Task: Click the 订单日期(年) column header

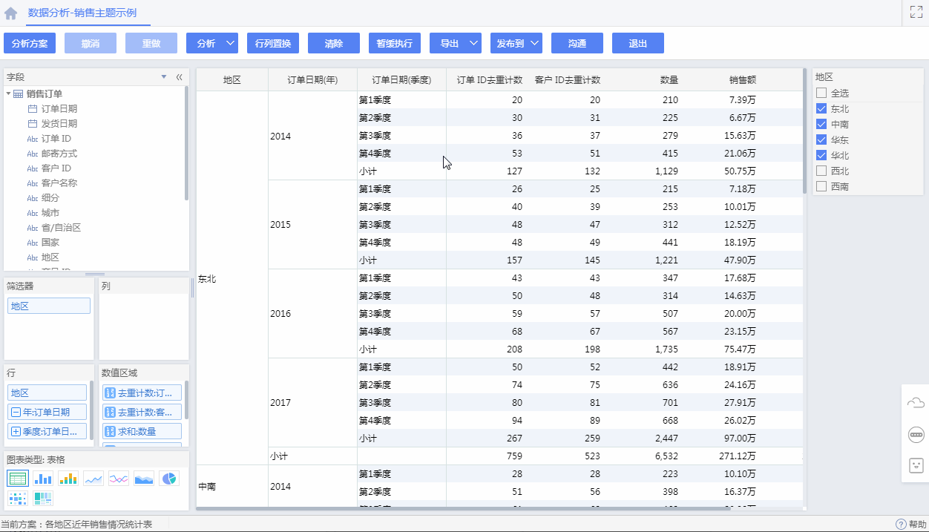Action: [x=312, y=80]
